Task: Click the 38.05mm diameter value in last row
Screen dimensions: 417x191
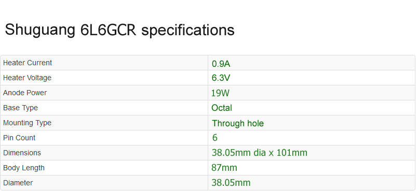Action: [x=231, y=183]
